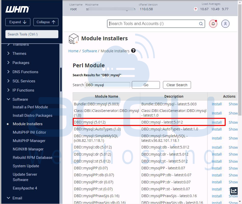242x204 pixels.
Task: Collapse all sidebar menus
Action: (x=46, y=22)
